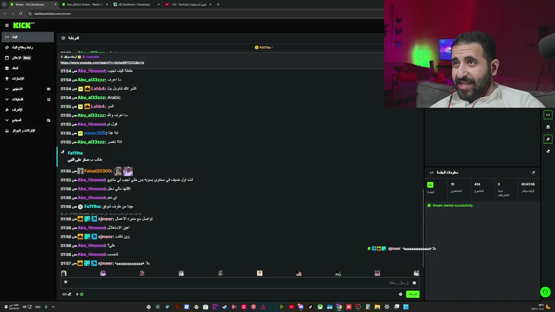This screenshot has height=312, width=555.
Task: Switch to the Abu_al33zzz Stream browser tab
Action: click(85, 4)
